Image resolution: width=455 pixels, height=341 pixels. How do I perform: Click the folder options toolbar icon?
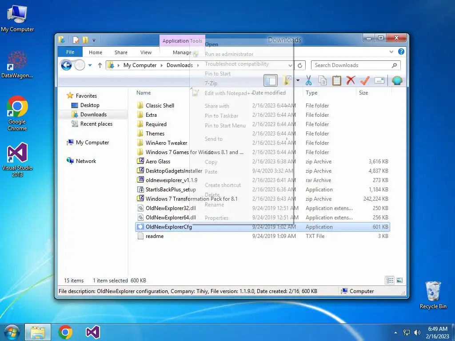point(287,80)
